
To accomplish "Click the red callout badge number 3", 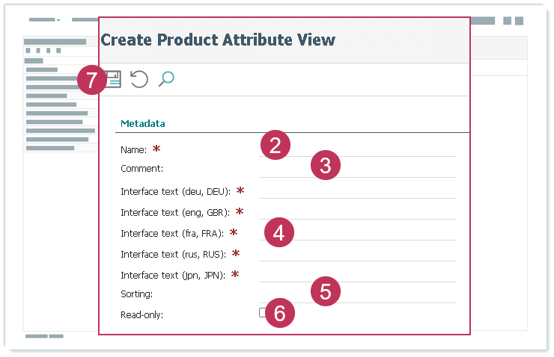I will (325, 165).
